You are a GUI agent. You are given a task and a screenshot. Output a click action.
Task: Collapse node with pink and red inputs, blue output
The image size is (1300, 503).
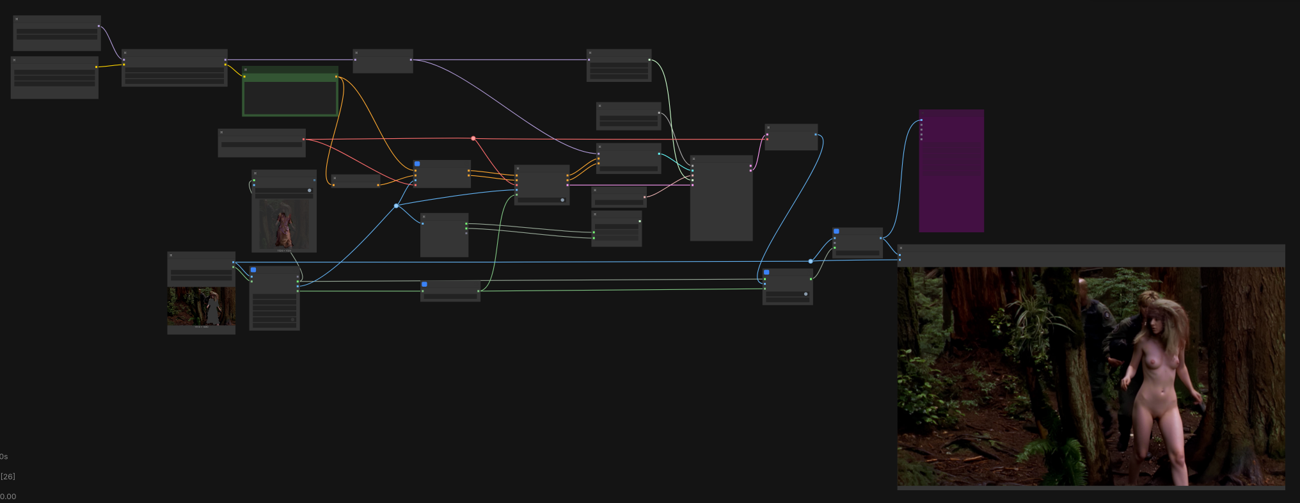(x=768, y=127)
